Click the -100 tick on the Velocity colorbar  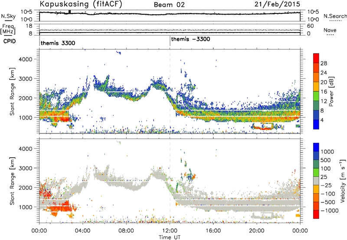pos(327,194)
